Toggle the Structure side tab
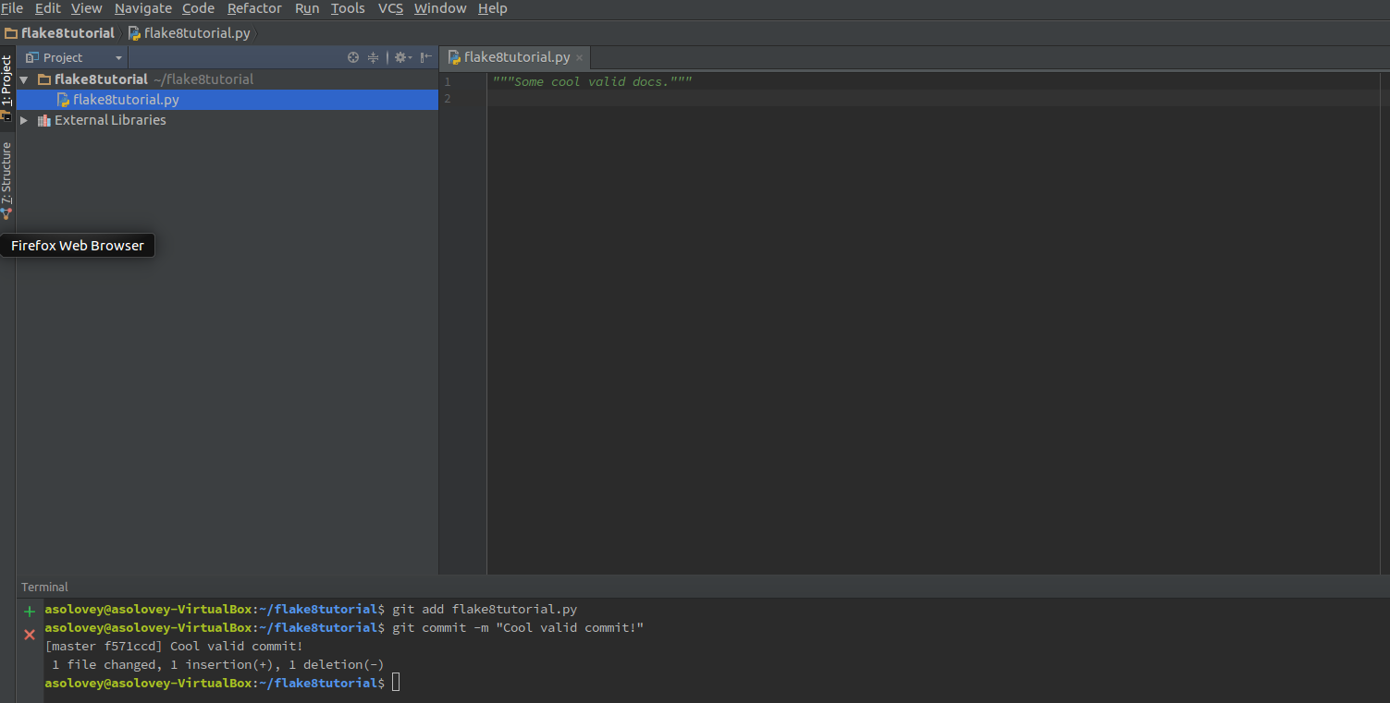This screenshot has width=1390, height=703. [x=6, y=181]
